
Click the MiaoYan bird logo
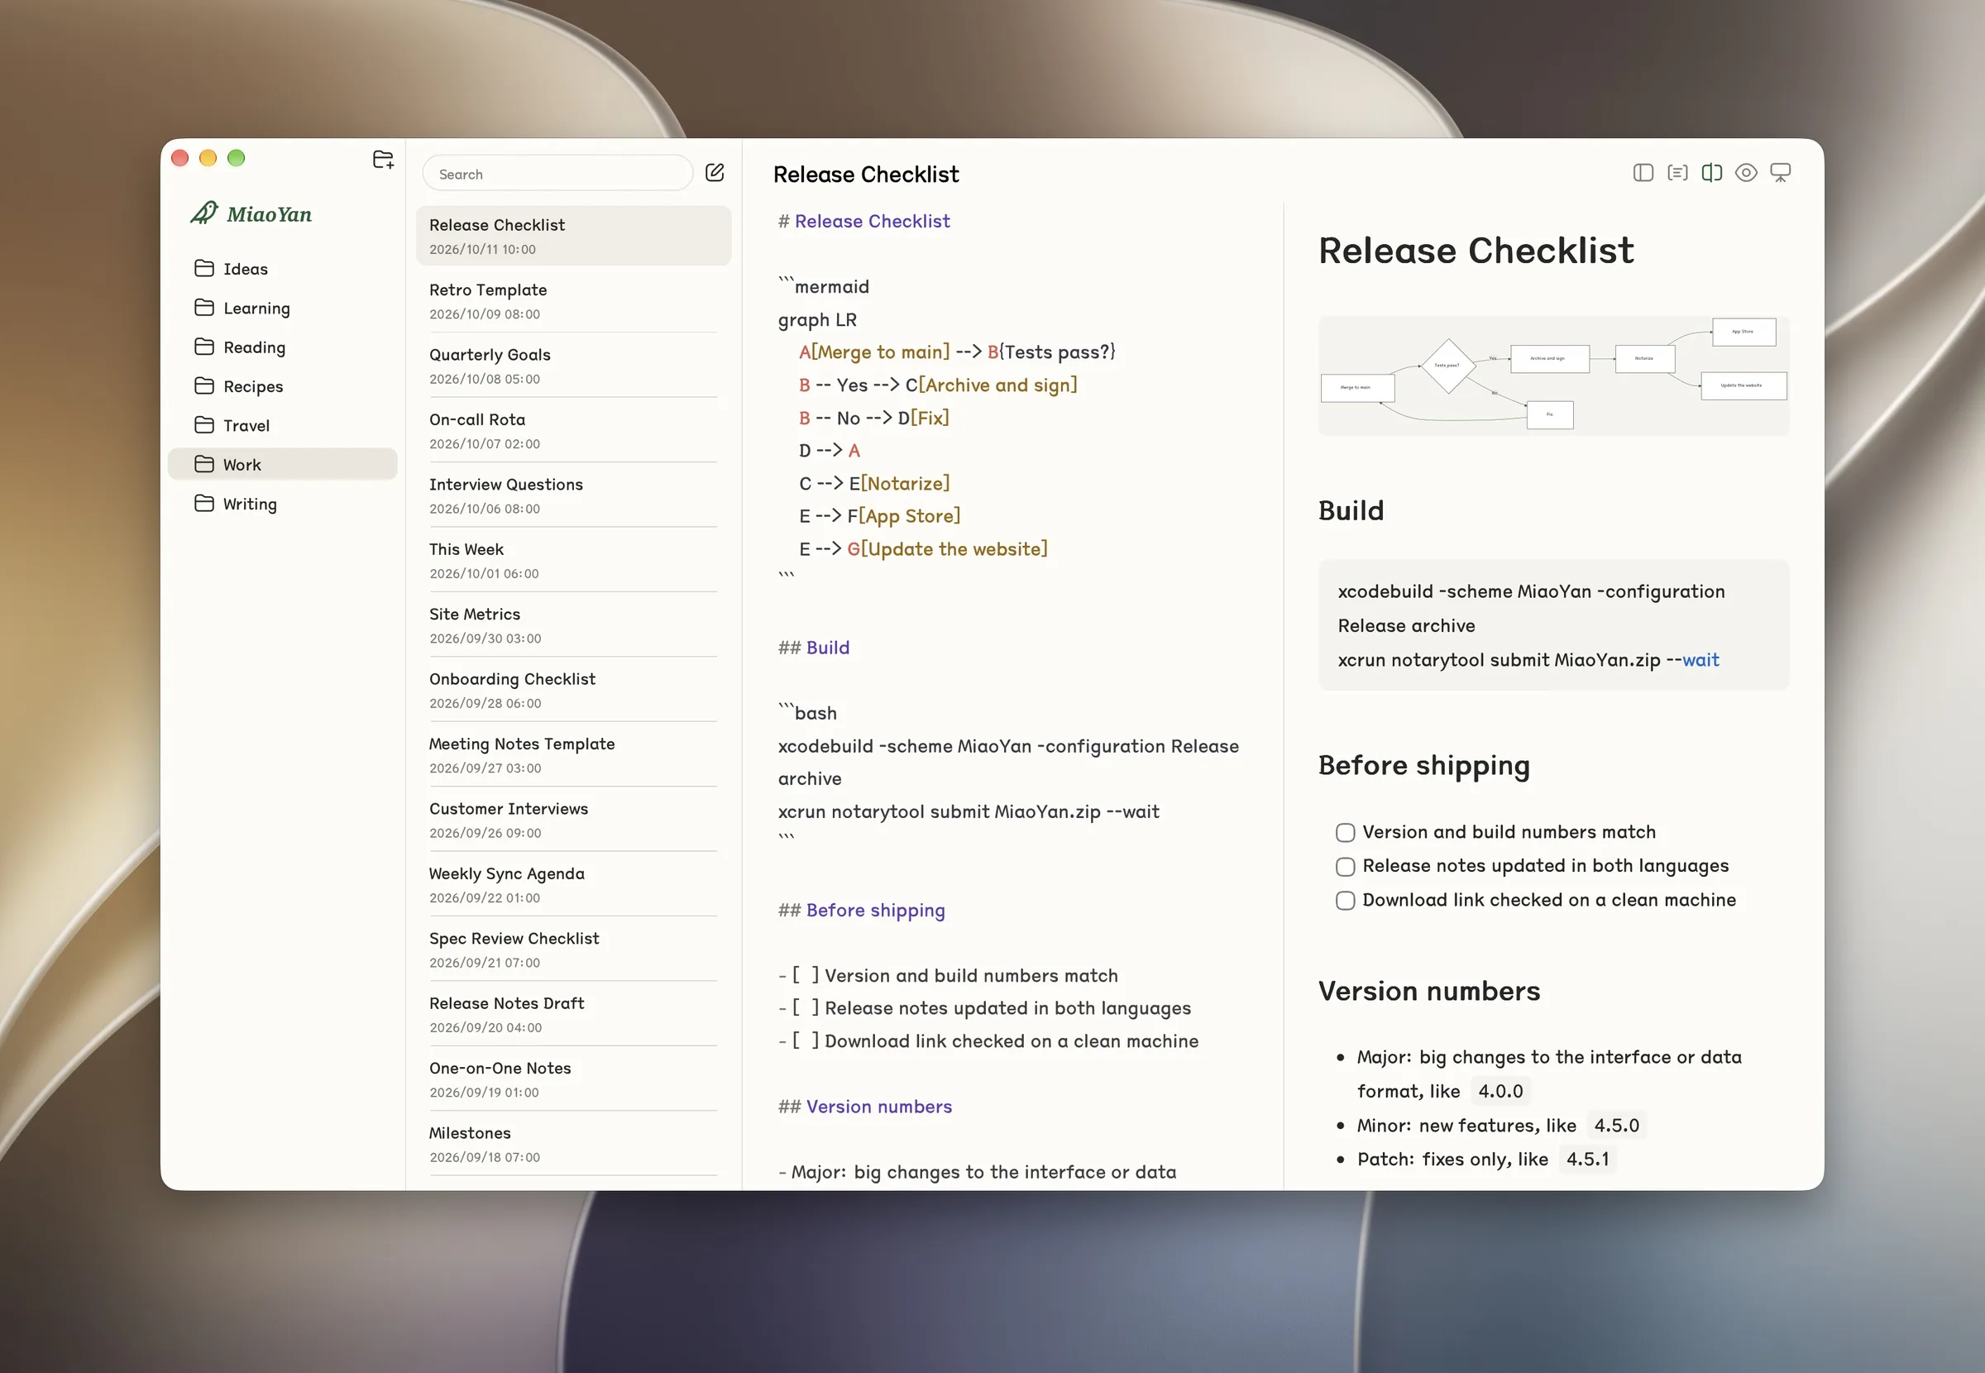coord(204,213)
